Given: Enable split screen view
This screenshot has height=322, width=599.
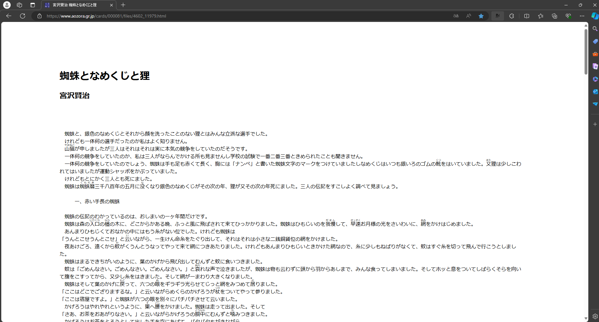Looking at the screenshot, I should coord(527,16).
